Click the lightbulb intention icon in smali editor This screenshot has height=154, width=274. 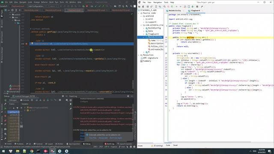(x=32, y=44)
